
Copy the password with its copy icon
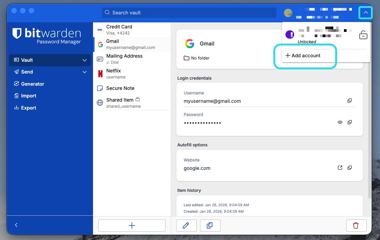[x=350, y=122]
